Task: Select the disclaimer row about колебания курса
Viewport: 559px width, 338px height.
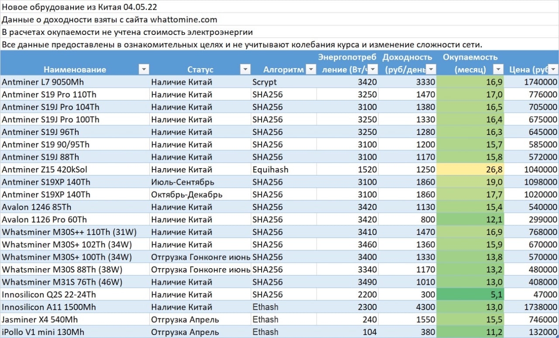Action: (x=242, y=45)
